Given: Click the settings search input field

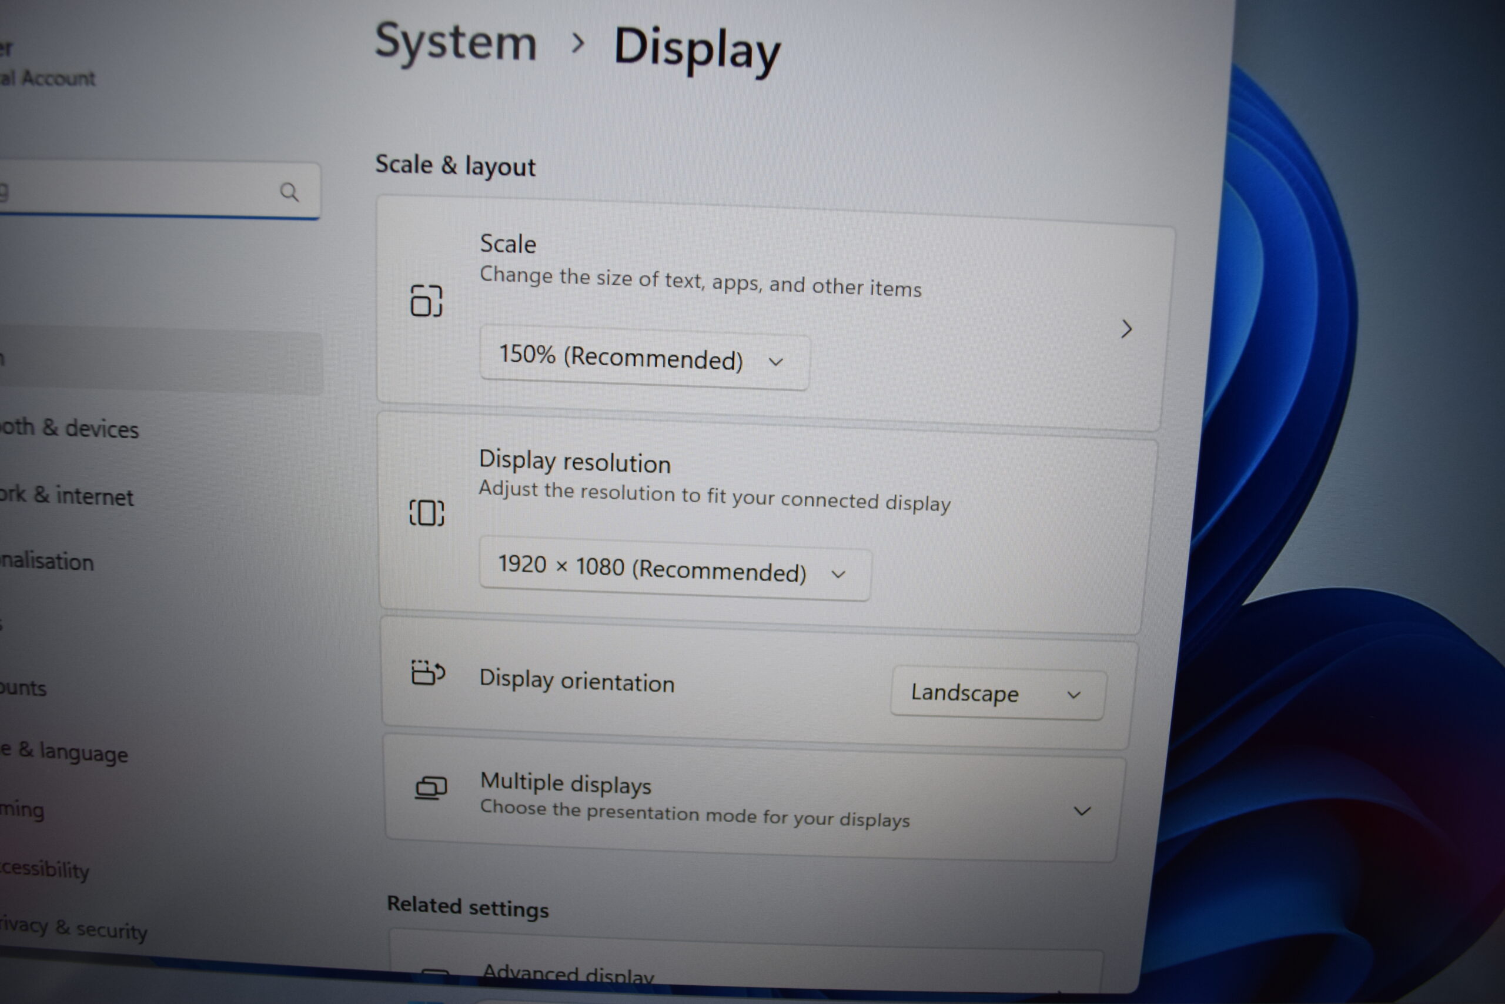Looking at the screenshot, I should point(159,190).
